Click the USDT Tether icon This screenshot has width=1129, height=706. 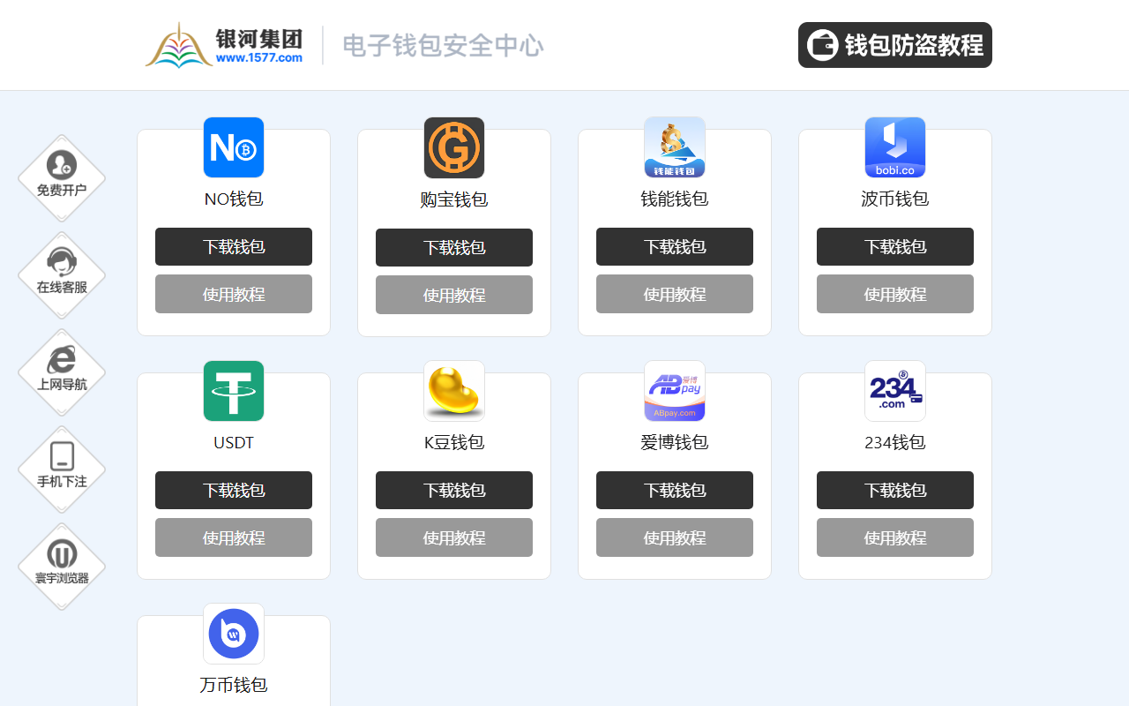point(234,391)
